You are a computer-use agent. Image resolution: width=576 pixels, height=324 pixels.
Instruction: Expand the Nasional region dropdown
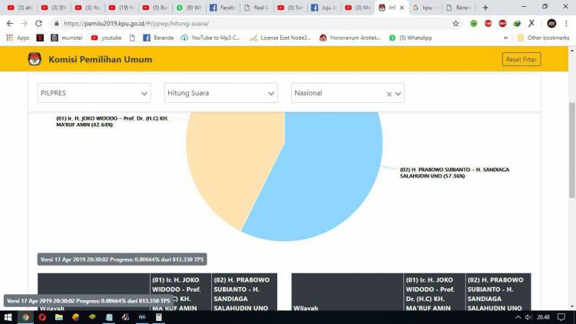click(x=399, y=94)
